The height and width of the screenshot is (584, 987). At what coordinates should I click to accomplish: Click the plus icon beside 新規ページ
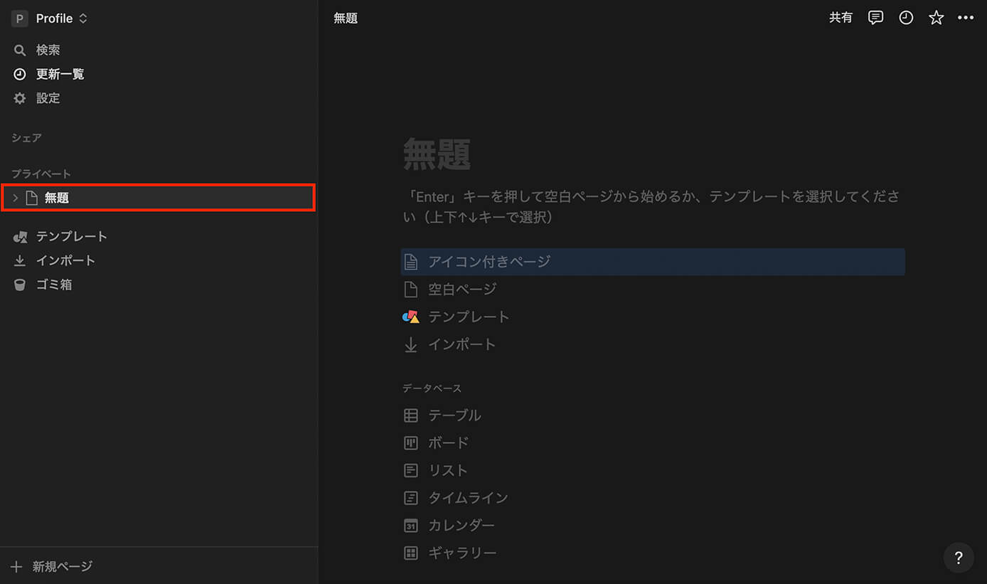point(17,567)
